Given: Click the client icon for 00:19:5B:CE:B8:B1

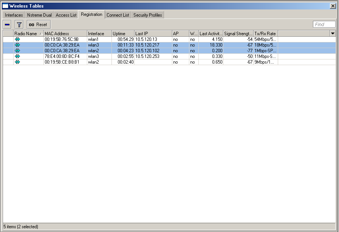Looking at the screenshot, I should 17,62.
